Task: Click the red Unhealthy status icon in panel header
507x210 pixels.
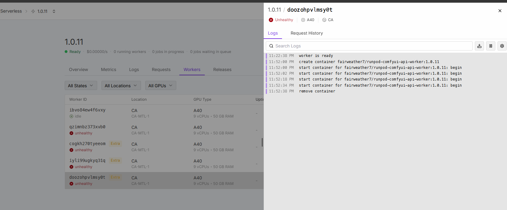Action: click(271, 20)
